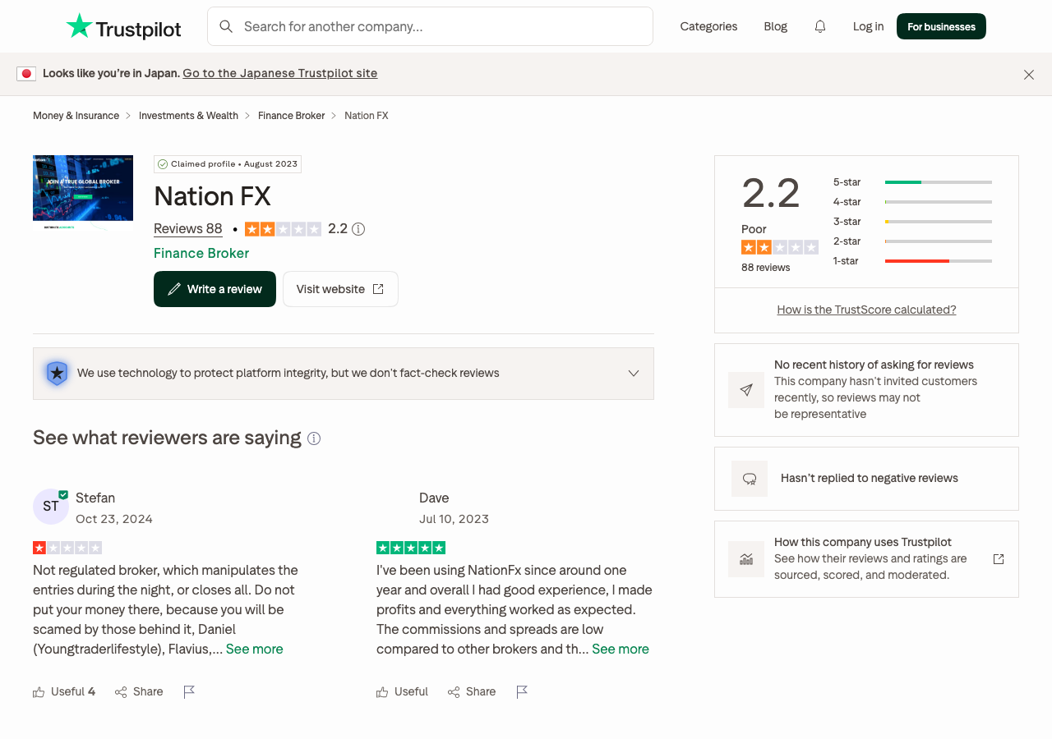Open the Blog page
This screenshot has height=739, width=1052.
coord(775,26)
